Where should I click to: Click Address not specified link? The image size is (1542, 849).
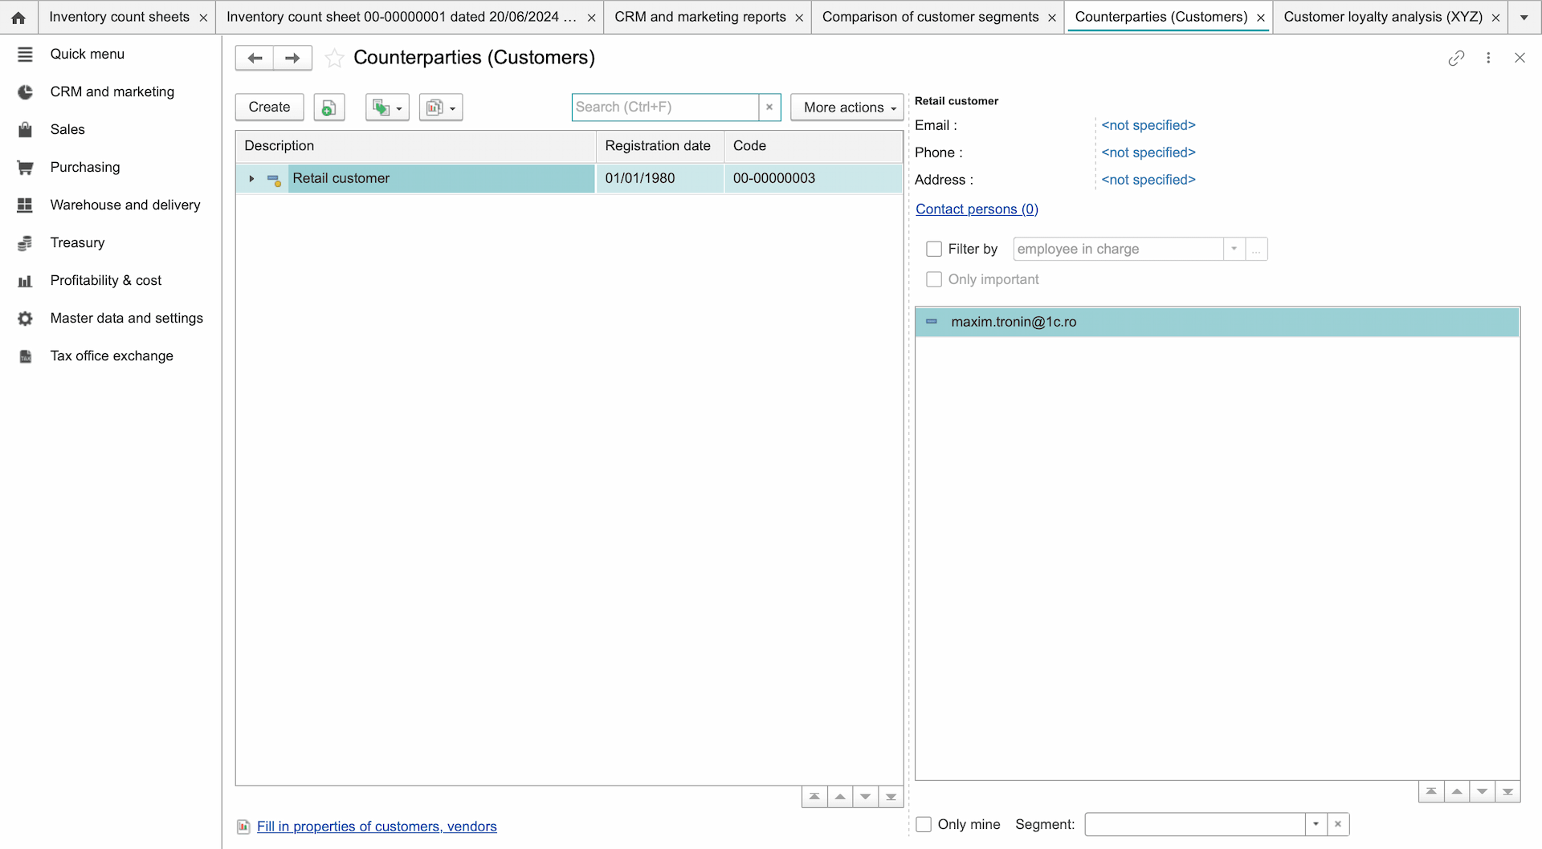tap(1148, 180)
